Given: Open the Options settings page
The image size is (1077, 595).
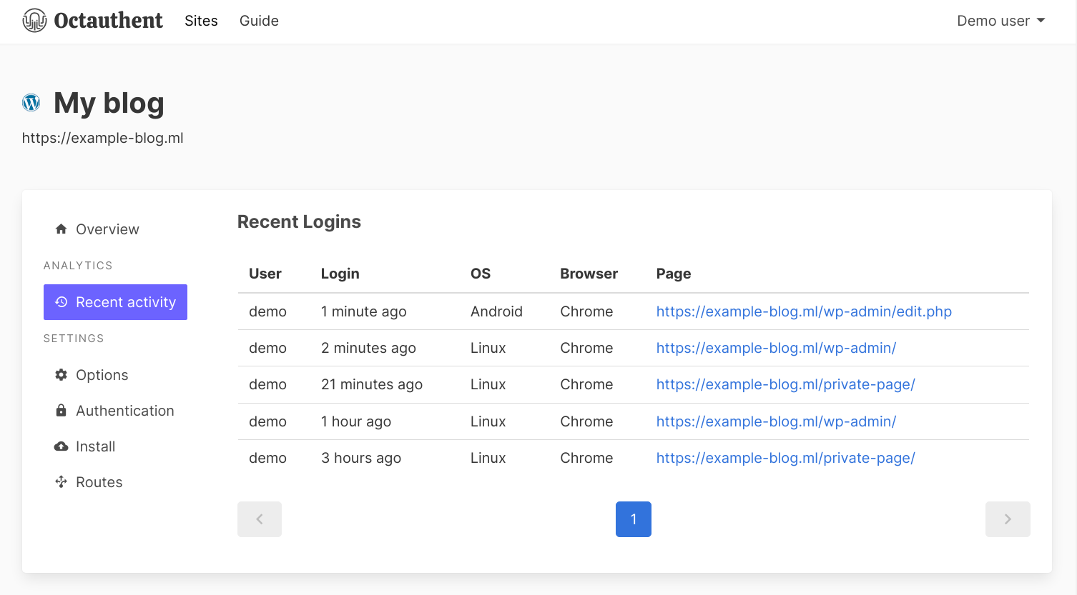Looking at the screenshot, I should 115,375.
